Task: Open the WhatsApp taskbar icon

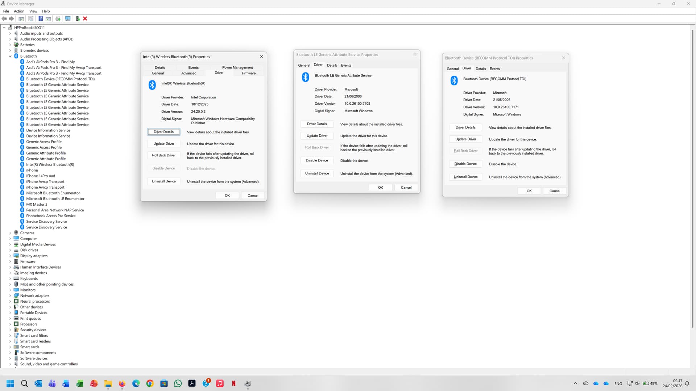Action: tap(178, 383)
